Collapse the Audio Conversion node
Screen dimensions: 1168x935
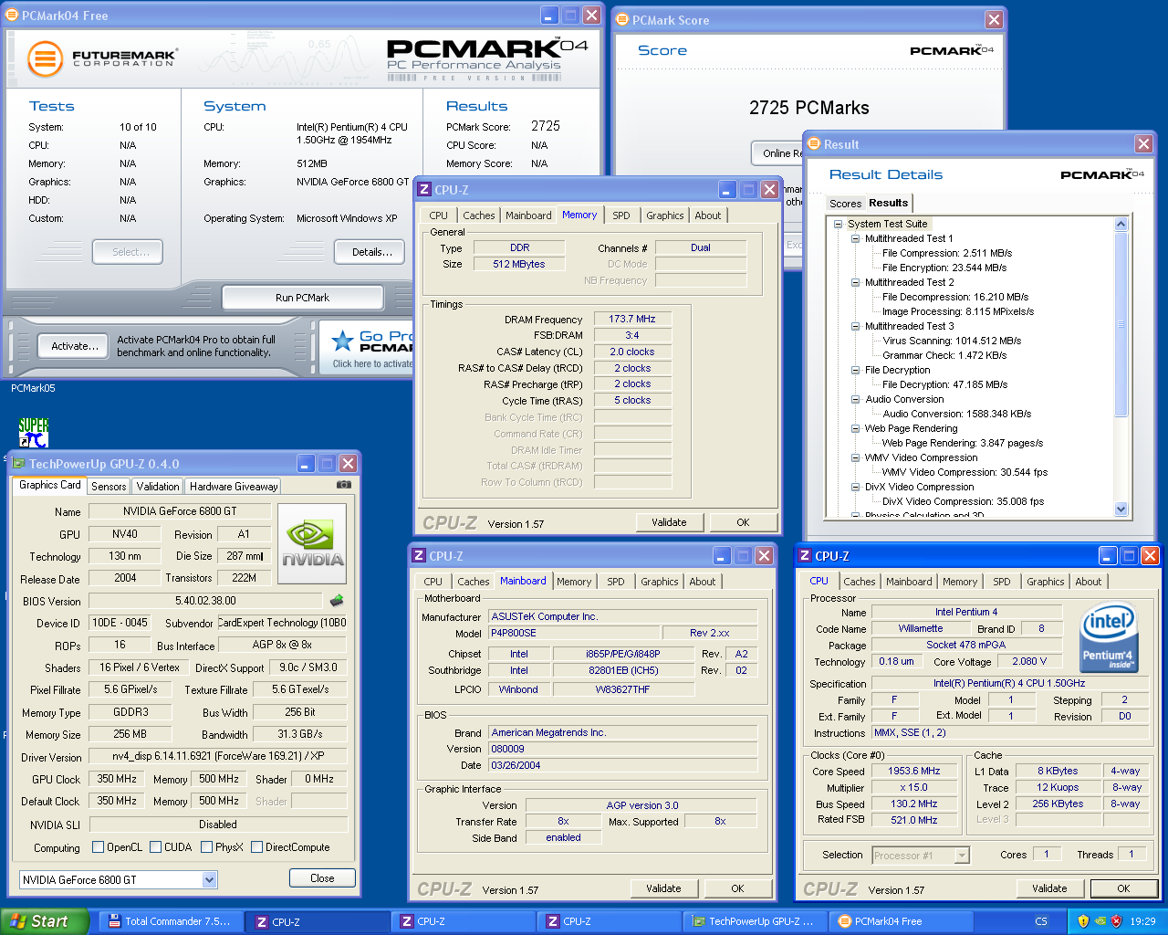855,399
